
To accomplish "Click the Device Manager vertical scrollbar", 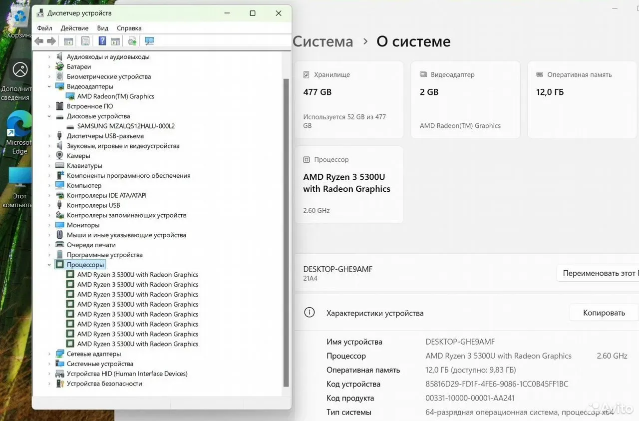I will [286, 232].
